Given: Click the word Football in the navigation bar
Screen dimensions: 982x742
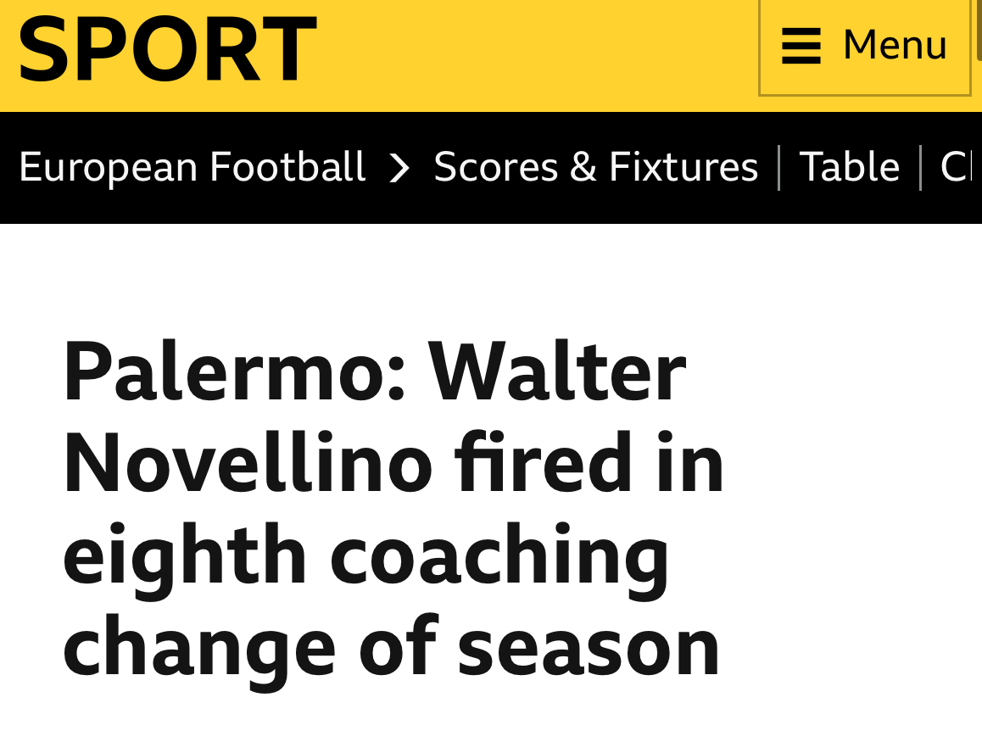Looking at the screenshot, I should [x=287, y=166].
